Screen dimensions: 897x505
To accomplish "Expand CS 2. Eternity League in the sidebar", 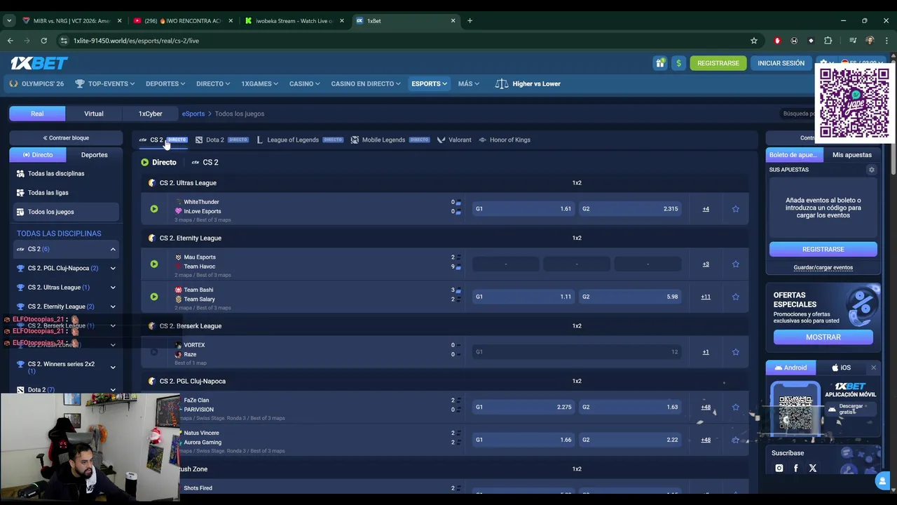I will (x=113, y=307).
